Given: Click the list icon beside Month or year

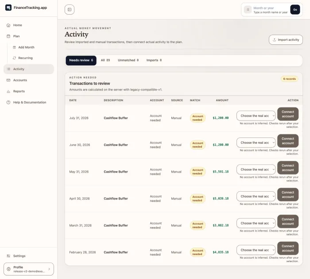Looking at the screenshot, I should [248, 9].
